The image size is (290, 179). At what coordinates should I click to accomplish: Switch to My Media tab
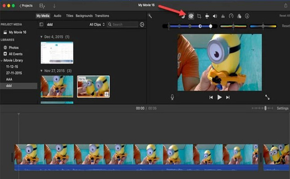(x=43, y=16)
